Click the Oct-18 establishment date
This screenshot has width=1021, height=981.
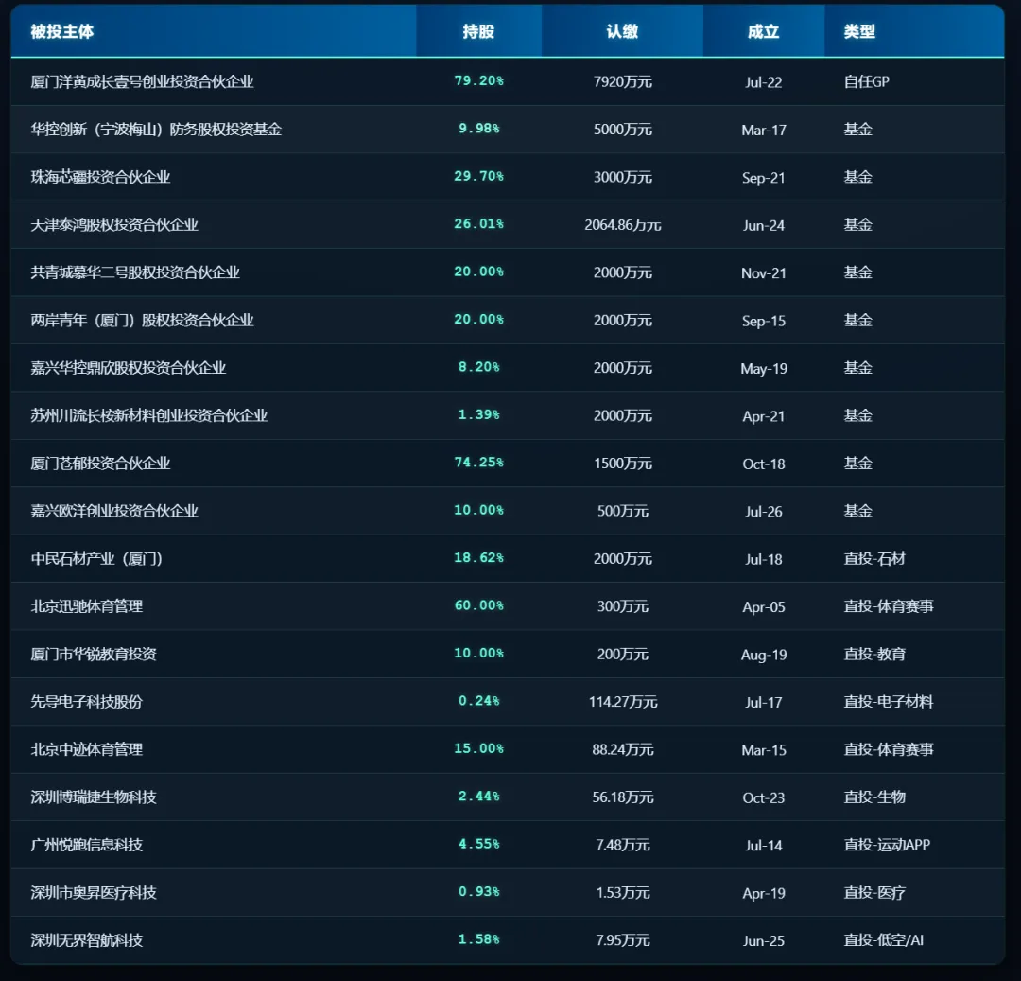point(763,464)
